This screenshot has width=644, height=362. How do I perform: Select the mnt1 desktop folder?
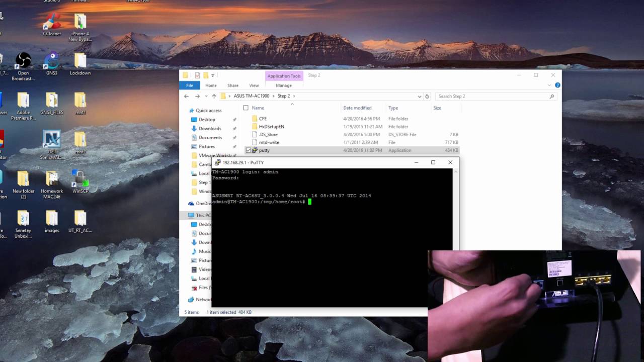coord(80,104)
